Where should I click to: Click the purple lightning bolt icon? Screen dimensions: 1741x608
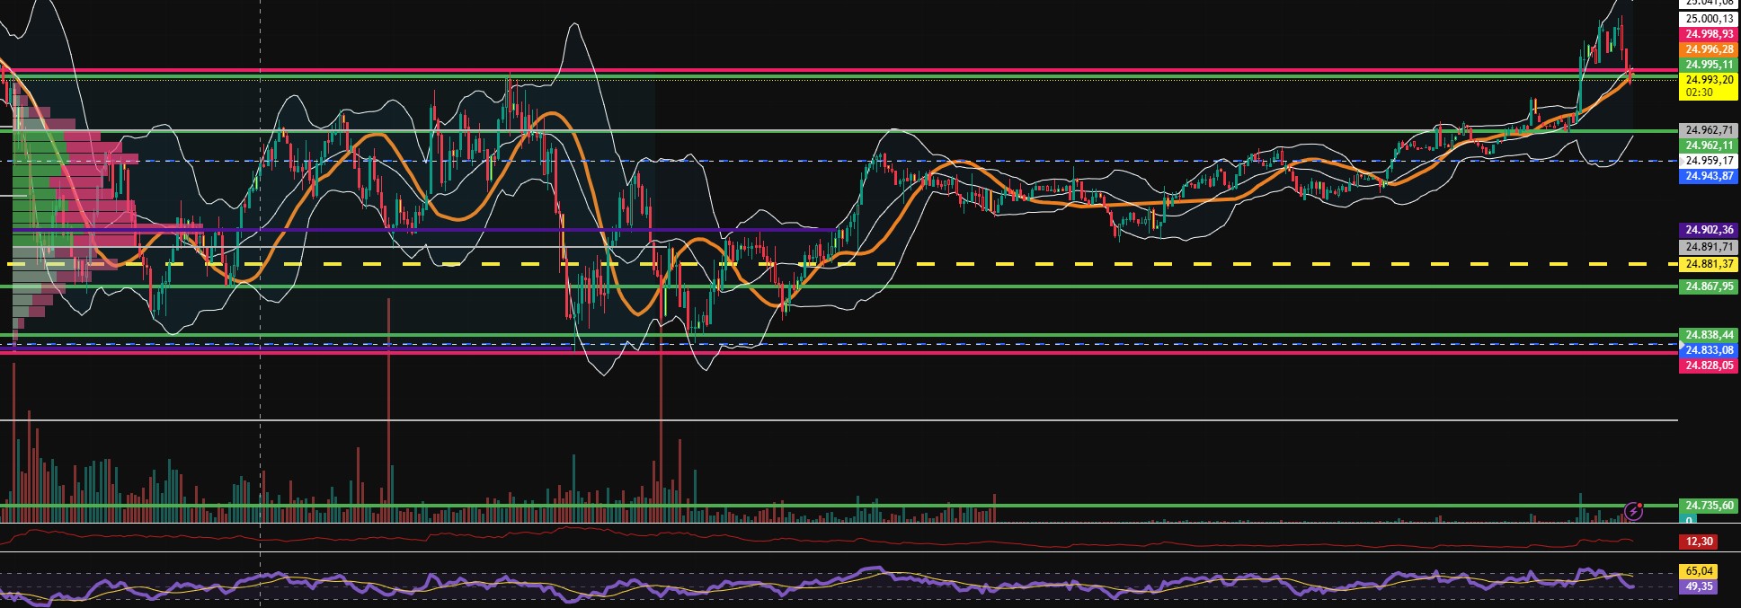1633,512
